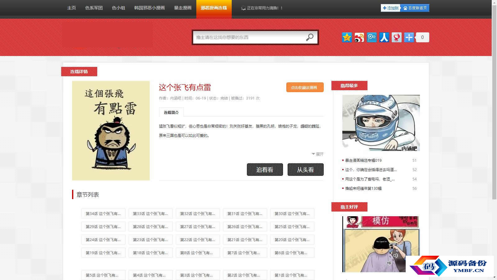Click the 添加到 plus button

coord(390,8)
